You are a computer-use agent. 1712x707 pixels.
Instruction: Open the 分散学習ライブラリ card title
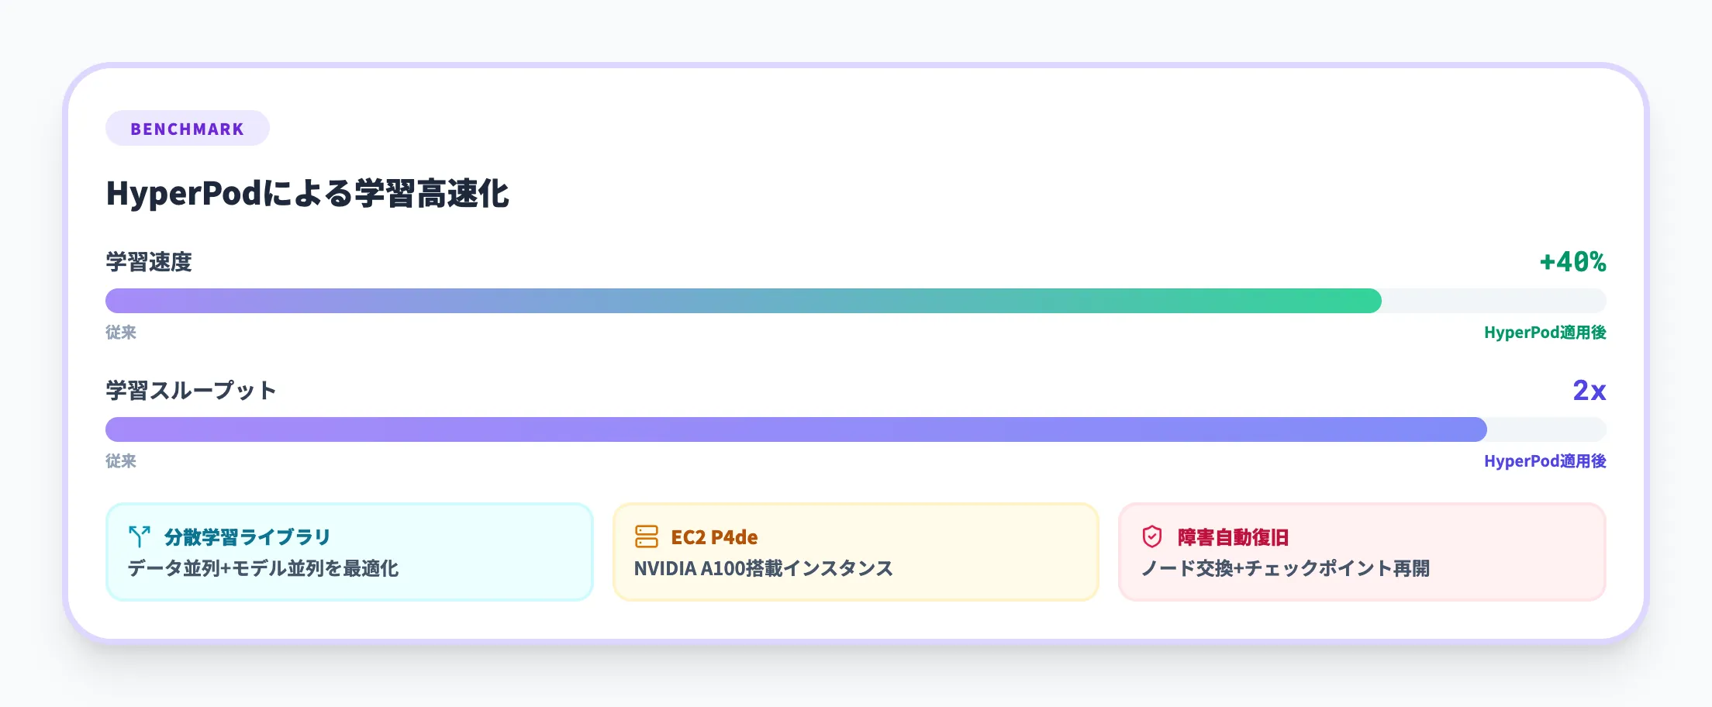(x=247, y=537)
